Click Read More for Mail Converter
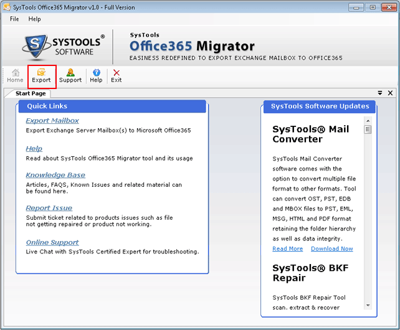400x330 pixels. coord(287,248)
